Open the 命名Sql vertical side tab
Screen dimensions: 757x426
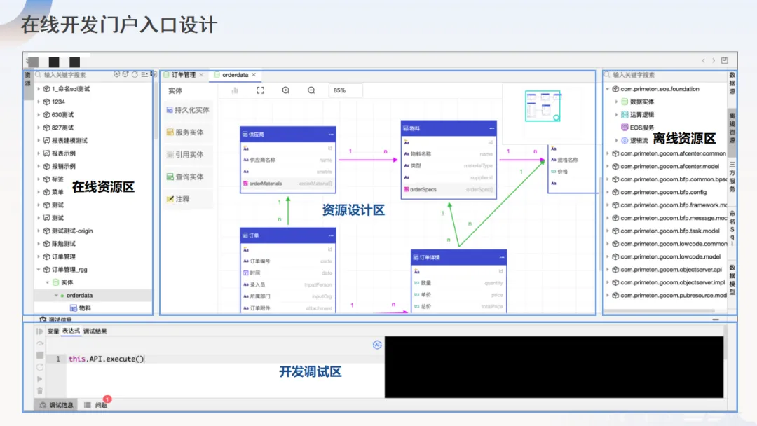click(x=732, y=228)
